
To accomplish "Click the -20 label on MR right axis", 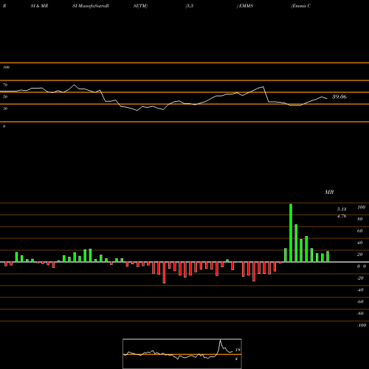I will (x=360, y=278).
